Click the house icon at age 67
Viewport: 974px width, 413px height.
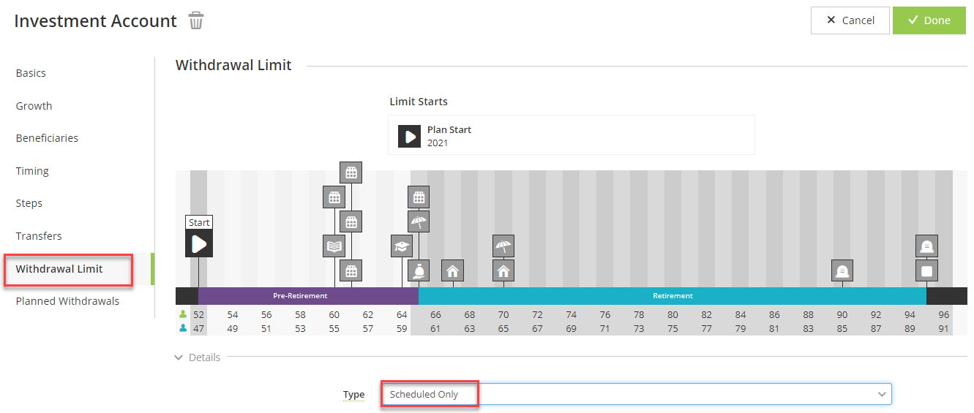pos(453,271)
